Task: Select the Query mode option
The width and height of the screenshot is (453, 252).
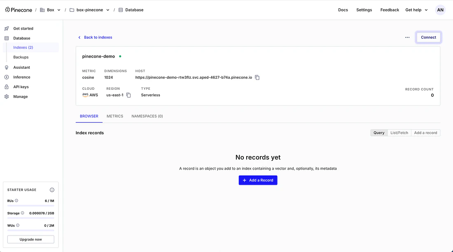Action: [x=379, y=133]
